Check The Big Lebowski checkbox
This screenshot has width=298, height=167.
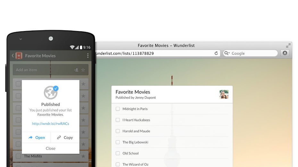[x=118, y=142]
